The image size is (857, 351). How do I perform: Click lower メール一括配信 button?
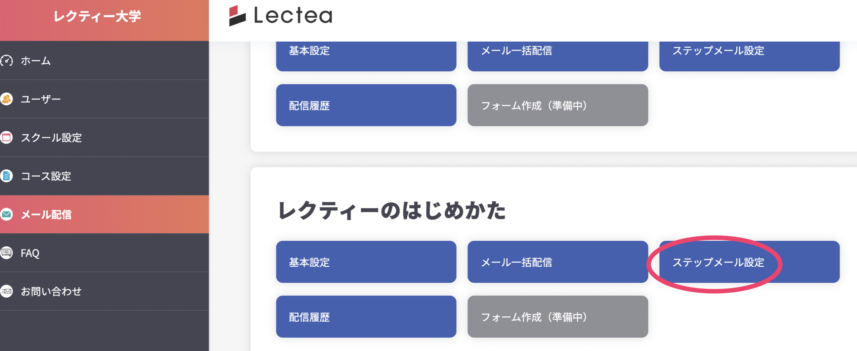(x=557, y=262)
